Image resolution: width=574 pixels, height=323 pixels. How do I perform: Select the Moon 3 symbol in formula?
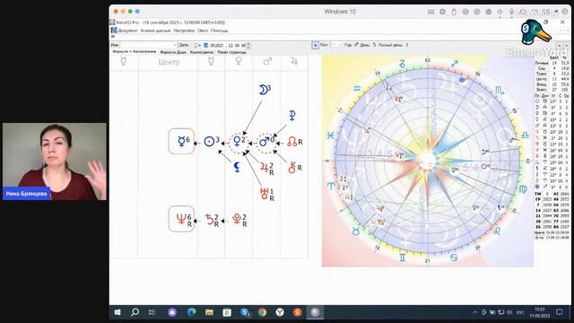265,90
